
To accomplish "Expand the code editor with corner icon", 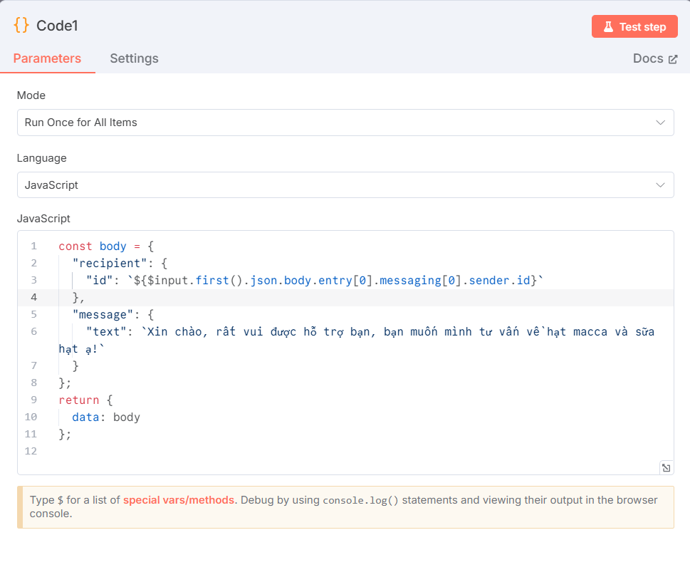I will pyautogui.click(x=666, y=467).
